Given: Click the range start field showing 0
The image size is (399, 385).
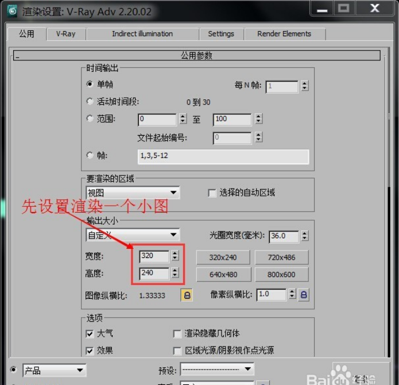Looking at the screenshot, I should click(157, 120).
